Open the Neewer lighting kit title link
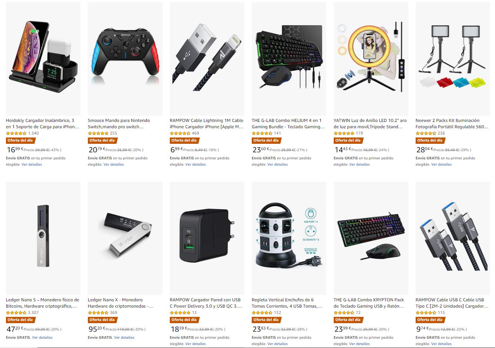Viewport: 495px width, 348px height. click(452, 123)
